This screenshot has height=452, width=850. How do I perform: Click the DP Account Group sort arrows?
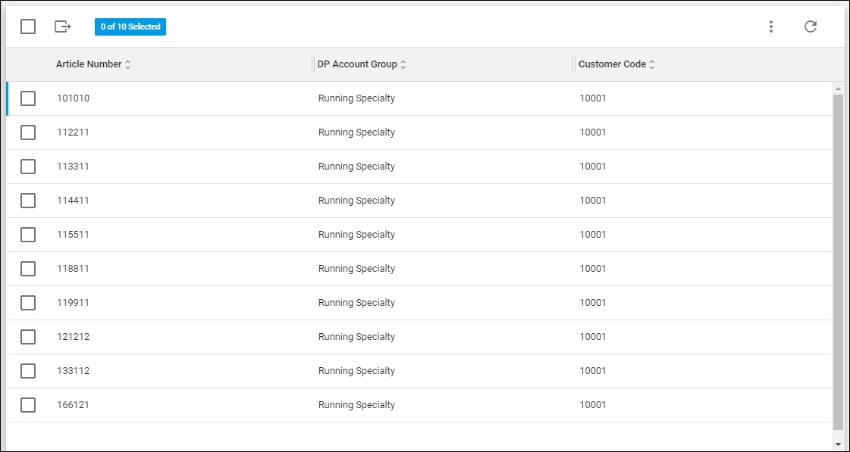point(403,64)
